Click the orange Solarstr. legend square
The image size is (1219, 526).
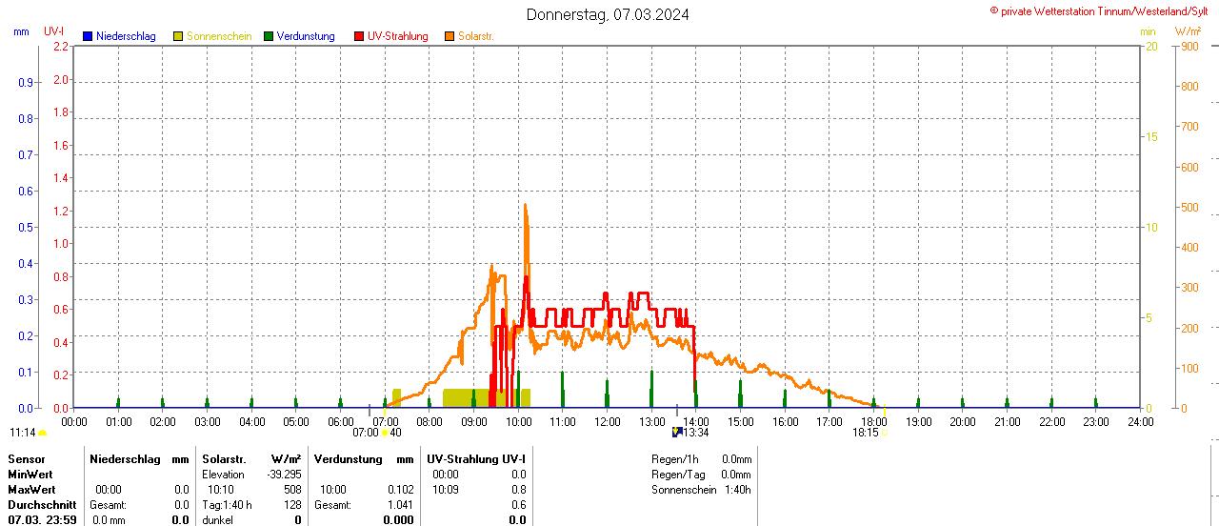click(x=450, y=36)
